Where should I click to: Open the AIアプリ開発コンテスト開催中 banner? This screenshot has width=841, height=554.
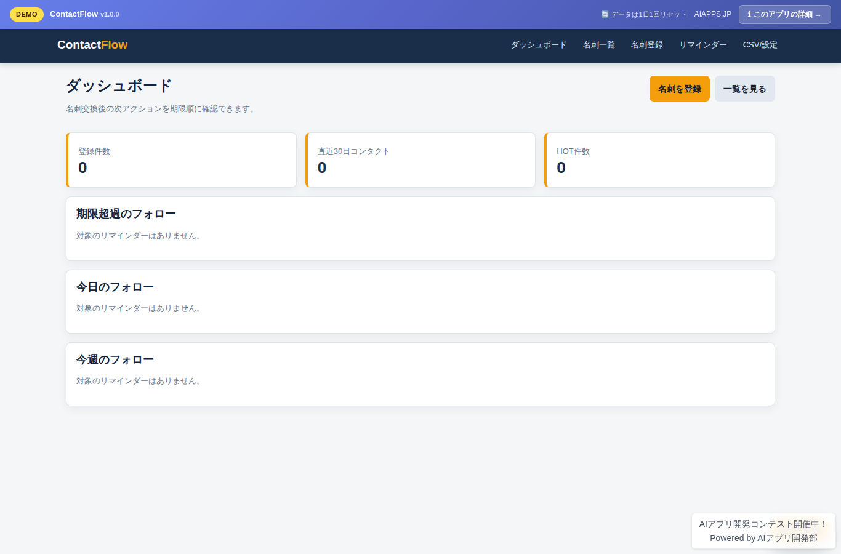point(763,531)
